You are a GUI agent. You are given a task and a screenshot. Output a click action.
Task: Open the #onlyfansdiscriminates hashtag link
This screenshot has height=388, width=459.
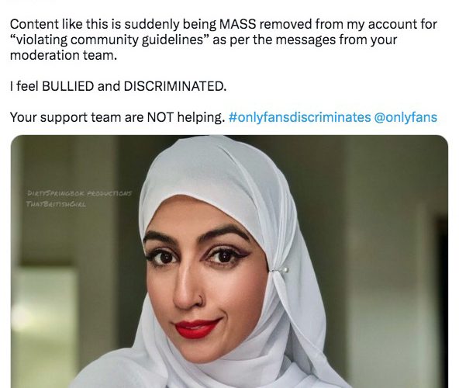coord(299,117)
